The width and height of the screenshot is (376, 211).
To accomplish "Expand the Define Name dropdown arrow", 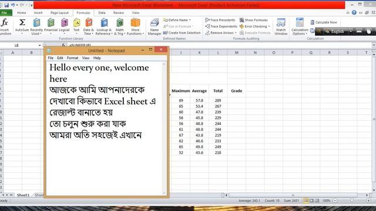I will (x=190, y=20).
